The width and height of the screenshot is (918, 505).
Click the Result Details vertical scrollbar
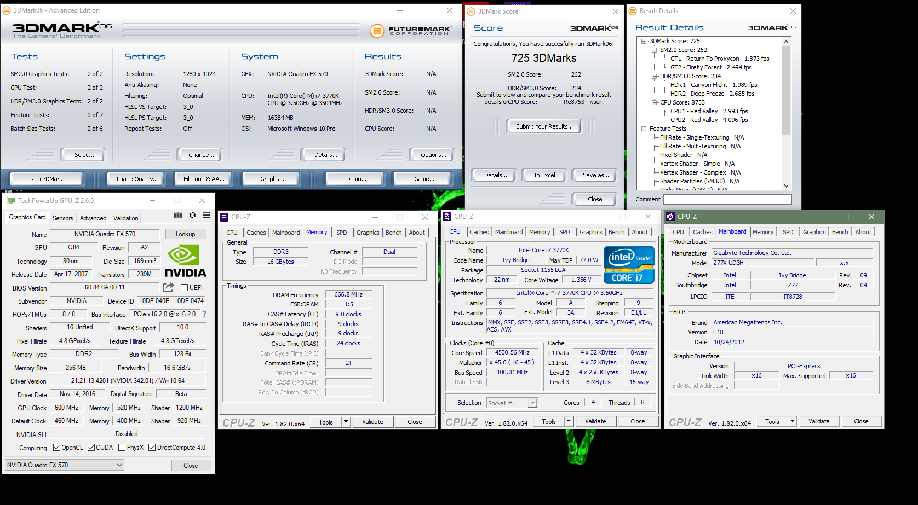point(786,114)
